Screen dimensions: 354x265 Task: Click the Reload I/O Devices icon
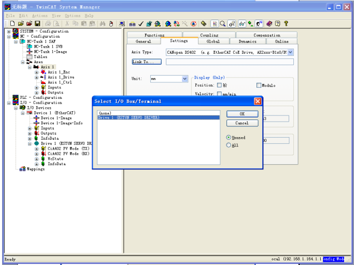tap(168, 23)
